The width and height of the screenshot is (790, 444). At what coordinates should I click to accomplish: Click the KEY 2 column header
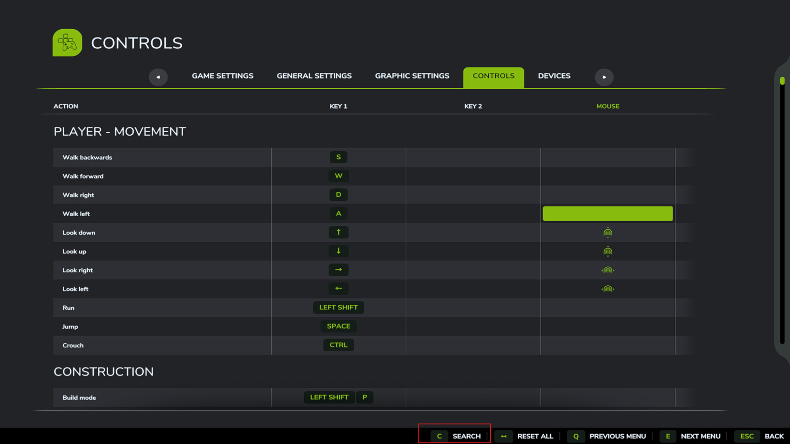(x=473, y=106)
